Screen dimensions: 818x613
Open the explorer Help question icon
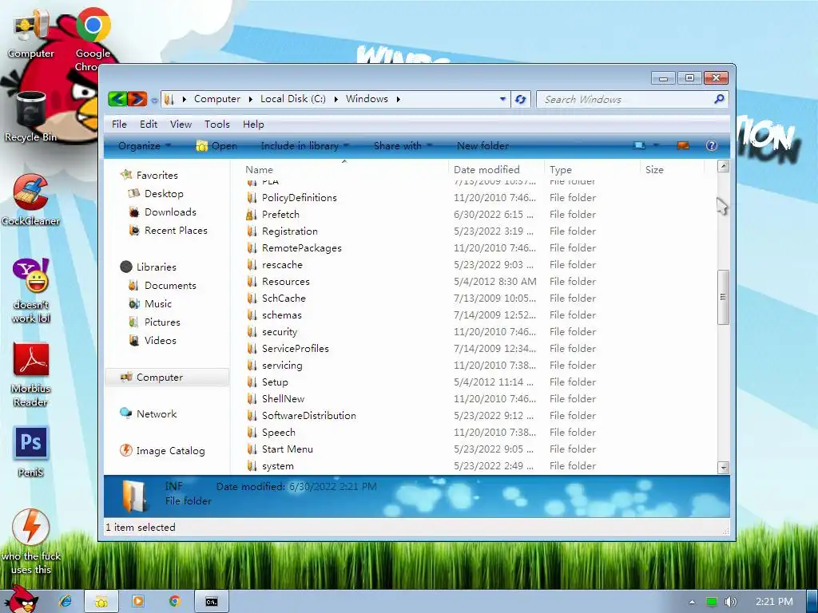(711, 145)
